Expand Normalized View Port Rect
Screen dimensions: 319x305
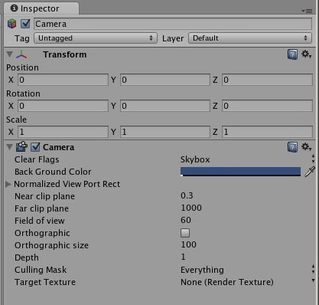click(8, 184)
